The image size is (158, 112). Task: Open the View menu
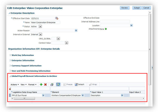click(x=24, y=85)
